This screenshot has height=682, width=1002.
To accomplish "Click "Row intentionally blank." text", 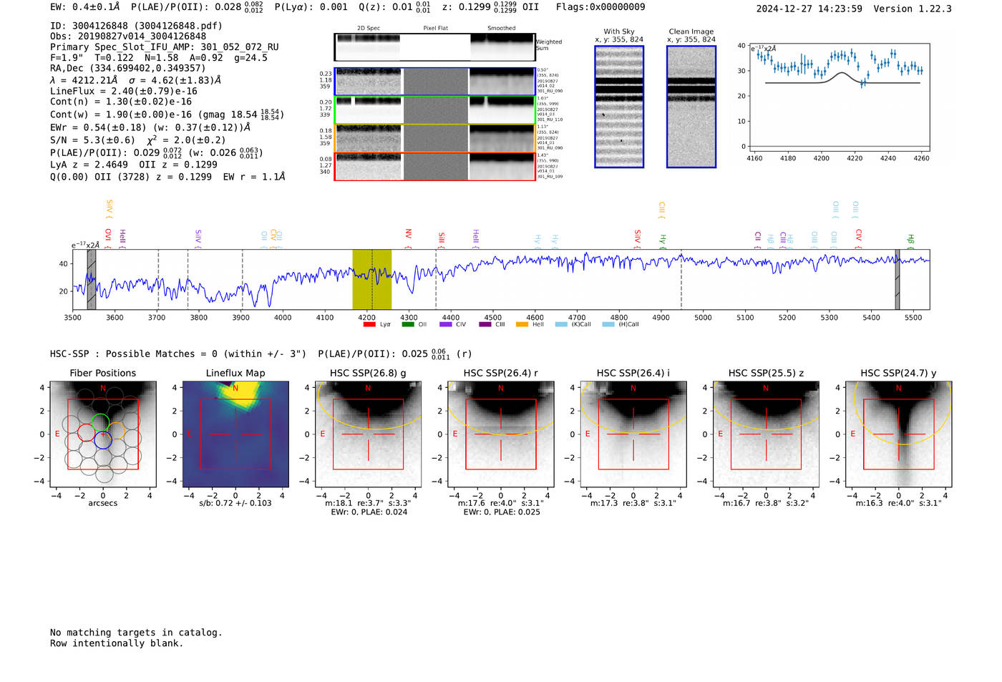I will click(x=117, y=643).
